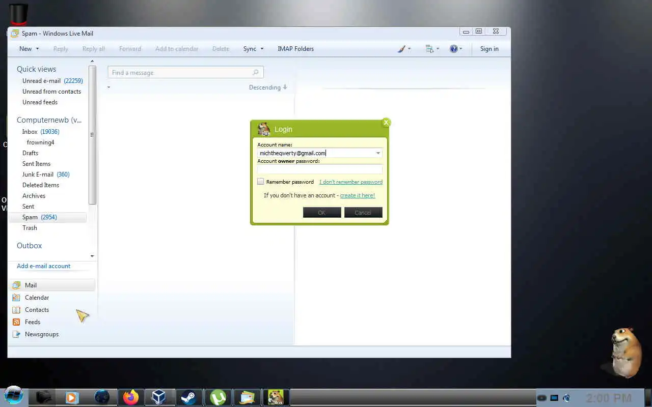Open the Menus toolbar icon
652x407 pixels.
coord(432,49)
